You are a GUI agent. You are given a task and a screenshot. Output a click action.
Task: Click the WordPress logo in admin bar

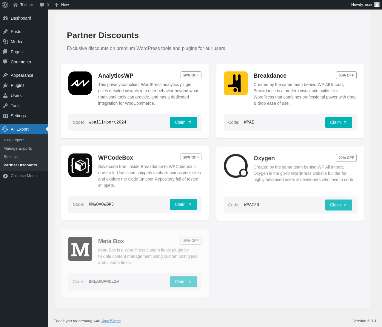[x=5, y=5]
